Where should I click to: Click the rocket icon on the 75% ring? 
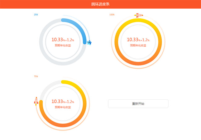tap(36, 101)
